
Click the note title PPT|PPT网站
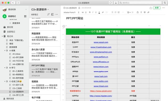pos(75,18)
